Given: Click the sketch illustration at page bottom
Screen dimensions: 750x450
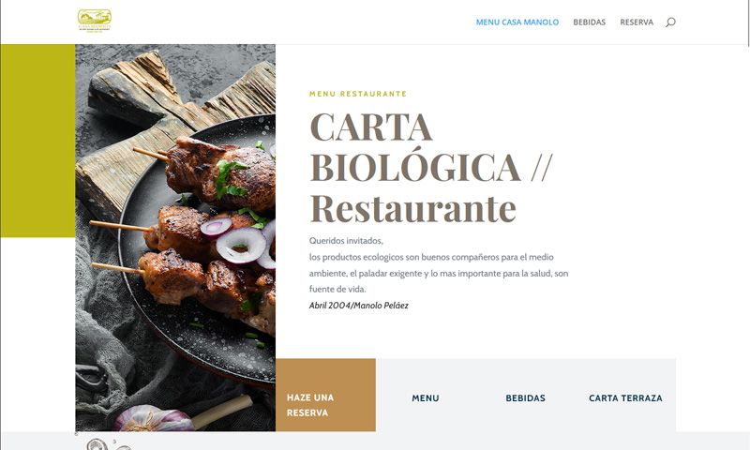Looking at the screenshot, I should (109, 444).
